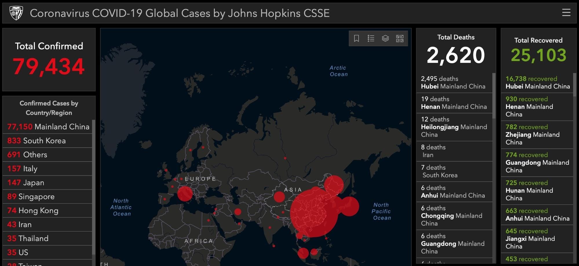The image size is (579, 266).
Task: Click the large red circle over China
Action: (x=313, y=213)
